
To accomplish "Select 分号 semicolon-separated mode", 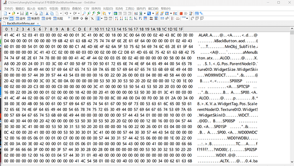I will point(46,18).
